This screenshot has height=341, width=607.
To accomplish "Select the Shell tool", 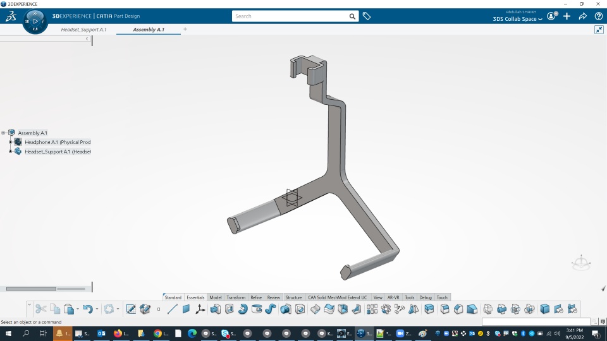I will (343, 309).
